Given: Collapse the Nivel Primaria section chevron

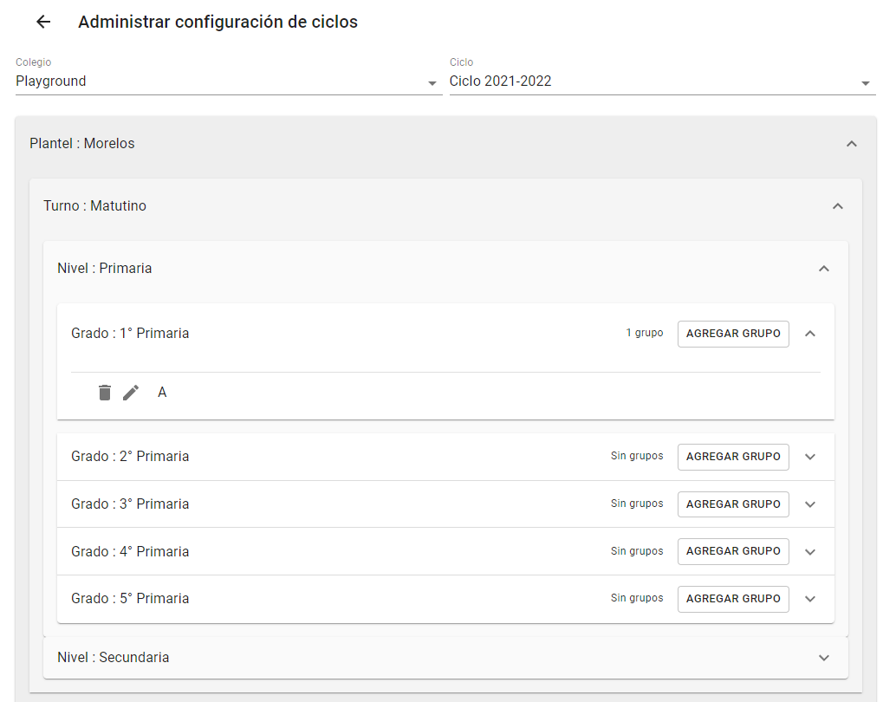Looking at the screenshot, I should click(824, 269).
